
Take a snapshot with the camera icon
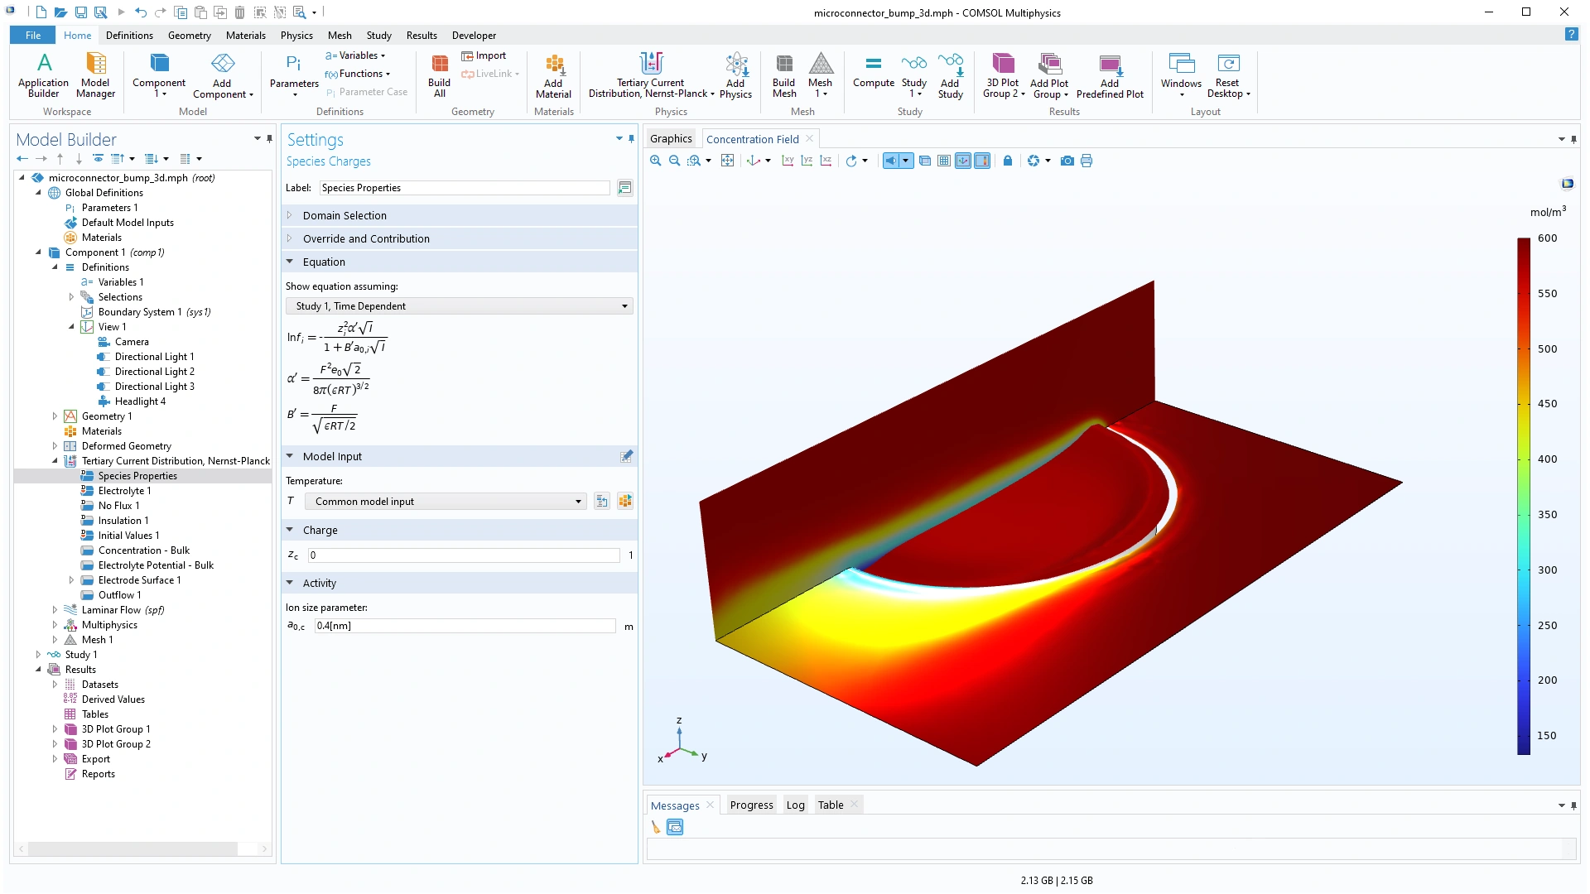pos(1067,161)
